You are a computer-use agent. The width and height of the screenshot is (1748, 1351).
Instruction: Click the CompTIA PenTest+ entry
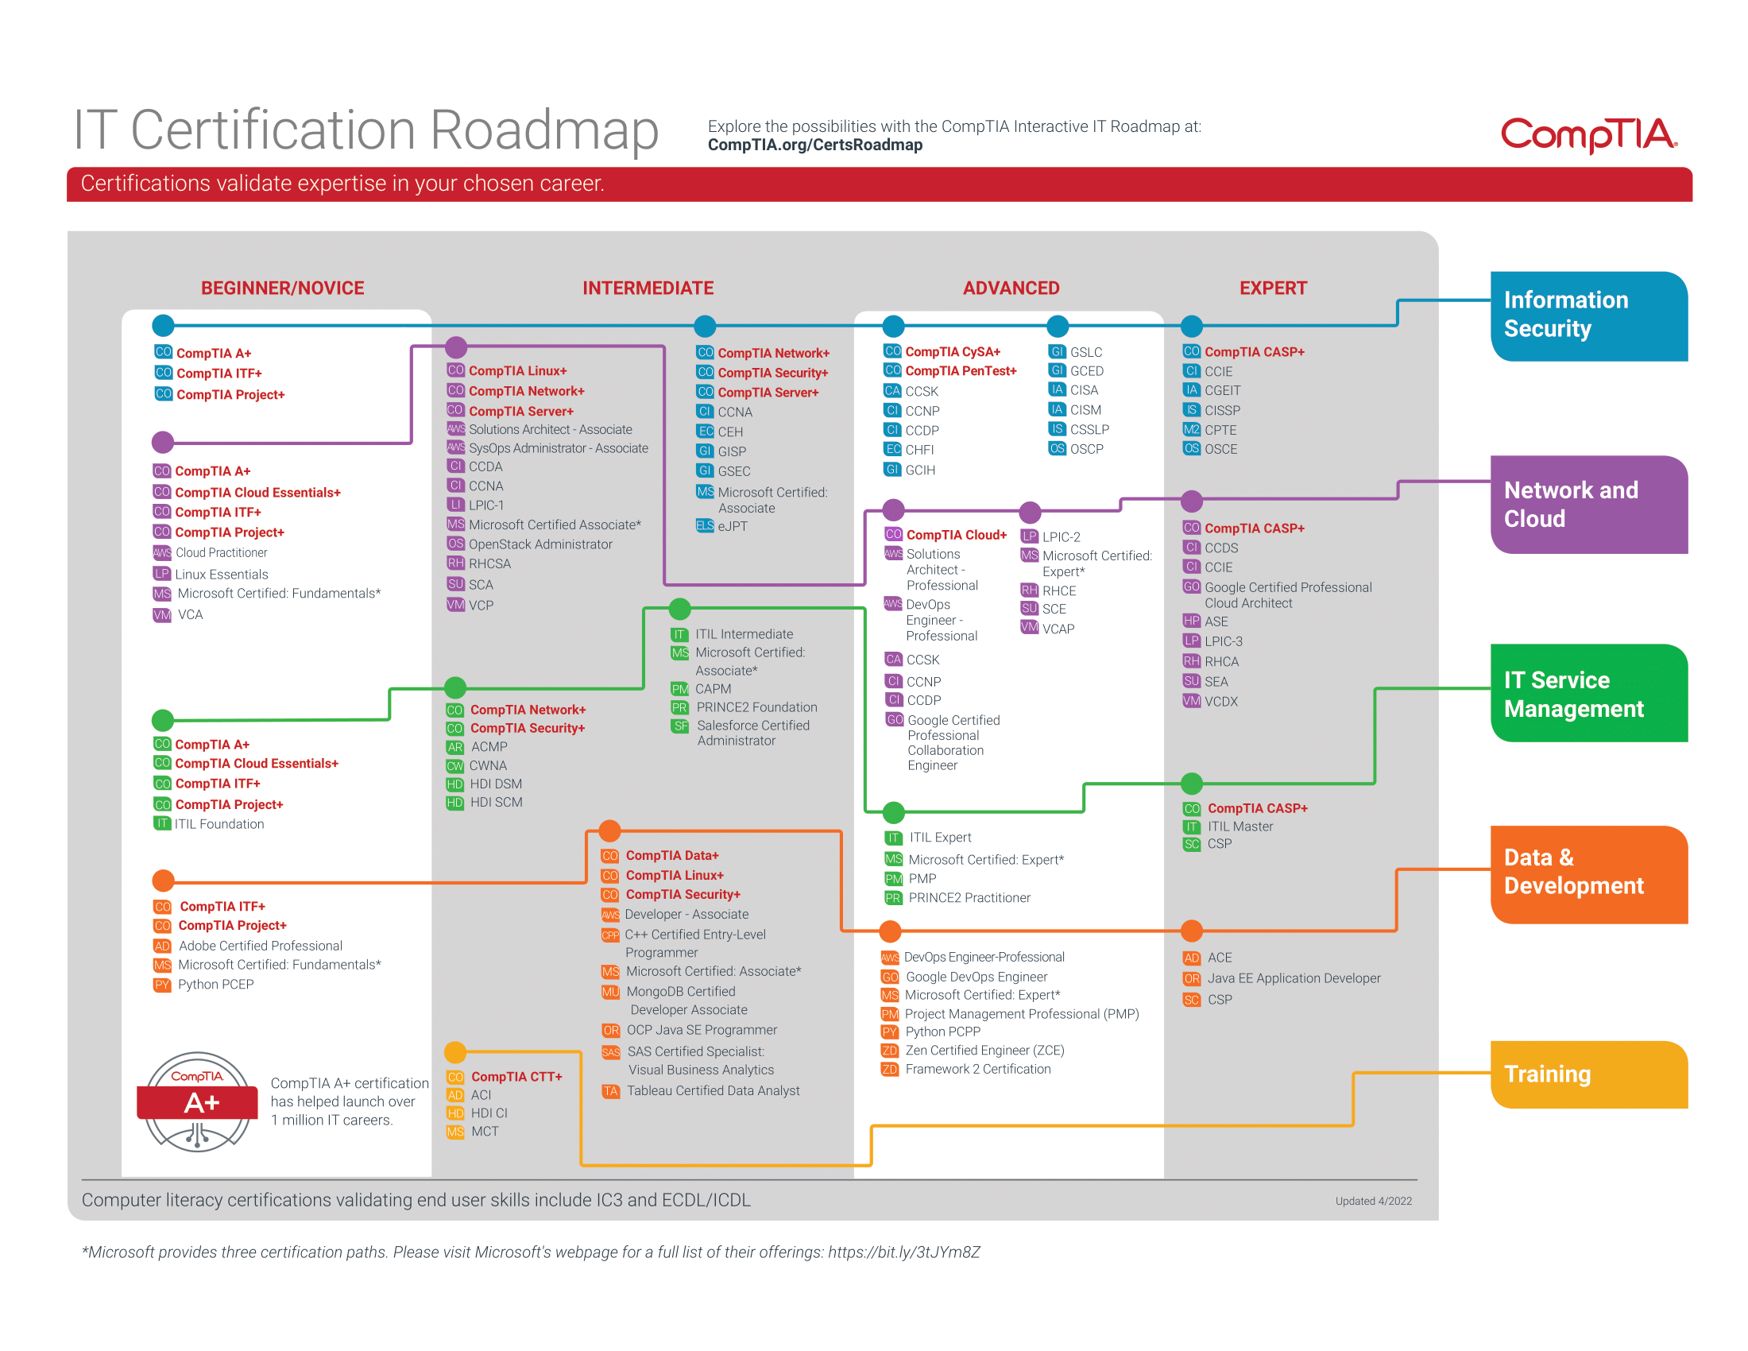[x=961, y=370]
